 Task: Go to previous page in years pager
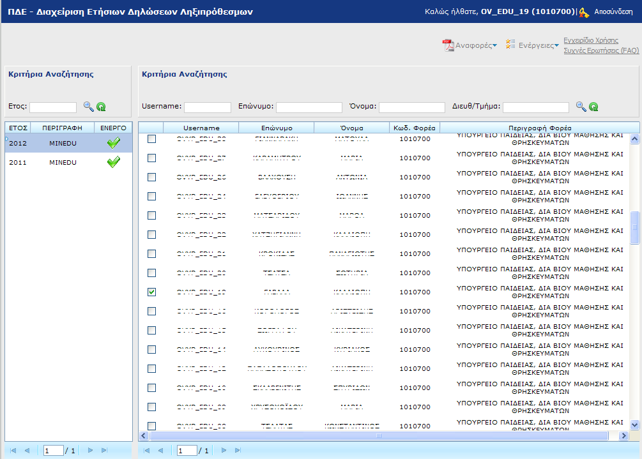click(27, 451)
